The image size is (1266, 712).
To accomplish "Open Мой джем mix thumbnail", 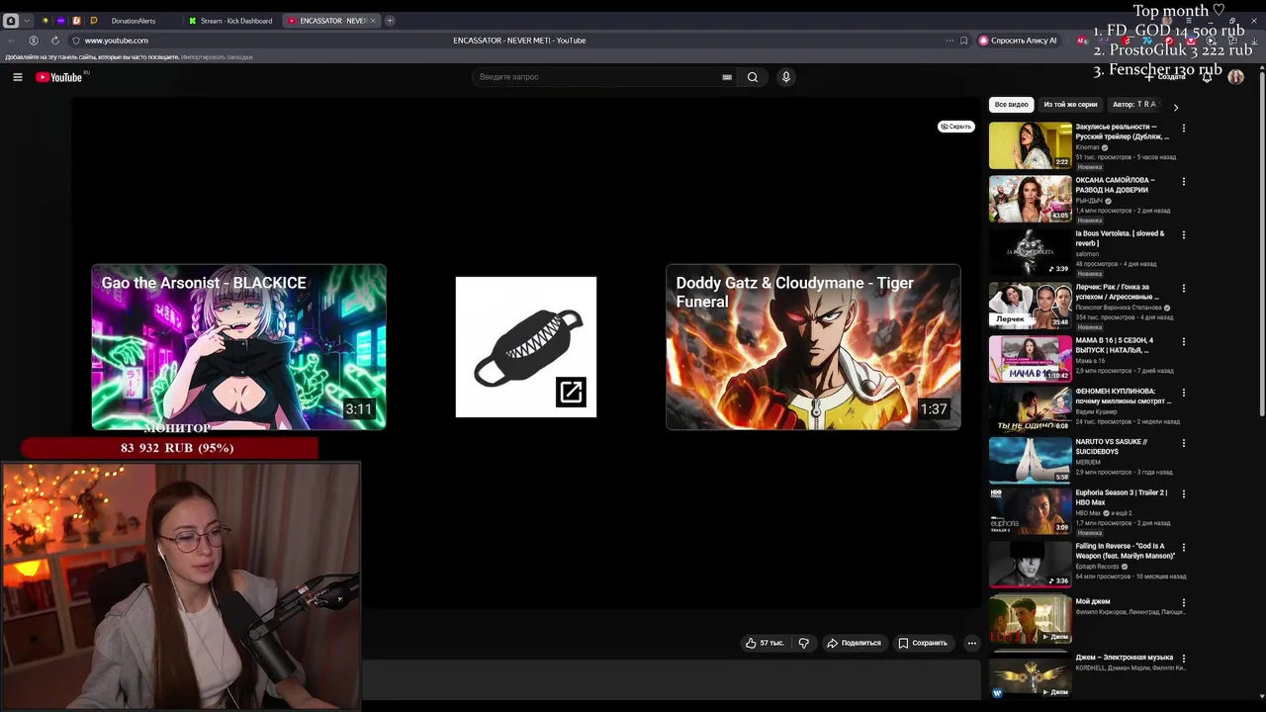I will [x=1030, y=618].
